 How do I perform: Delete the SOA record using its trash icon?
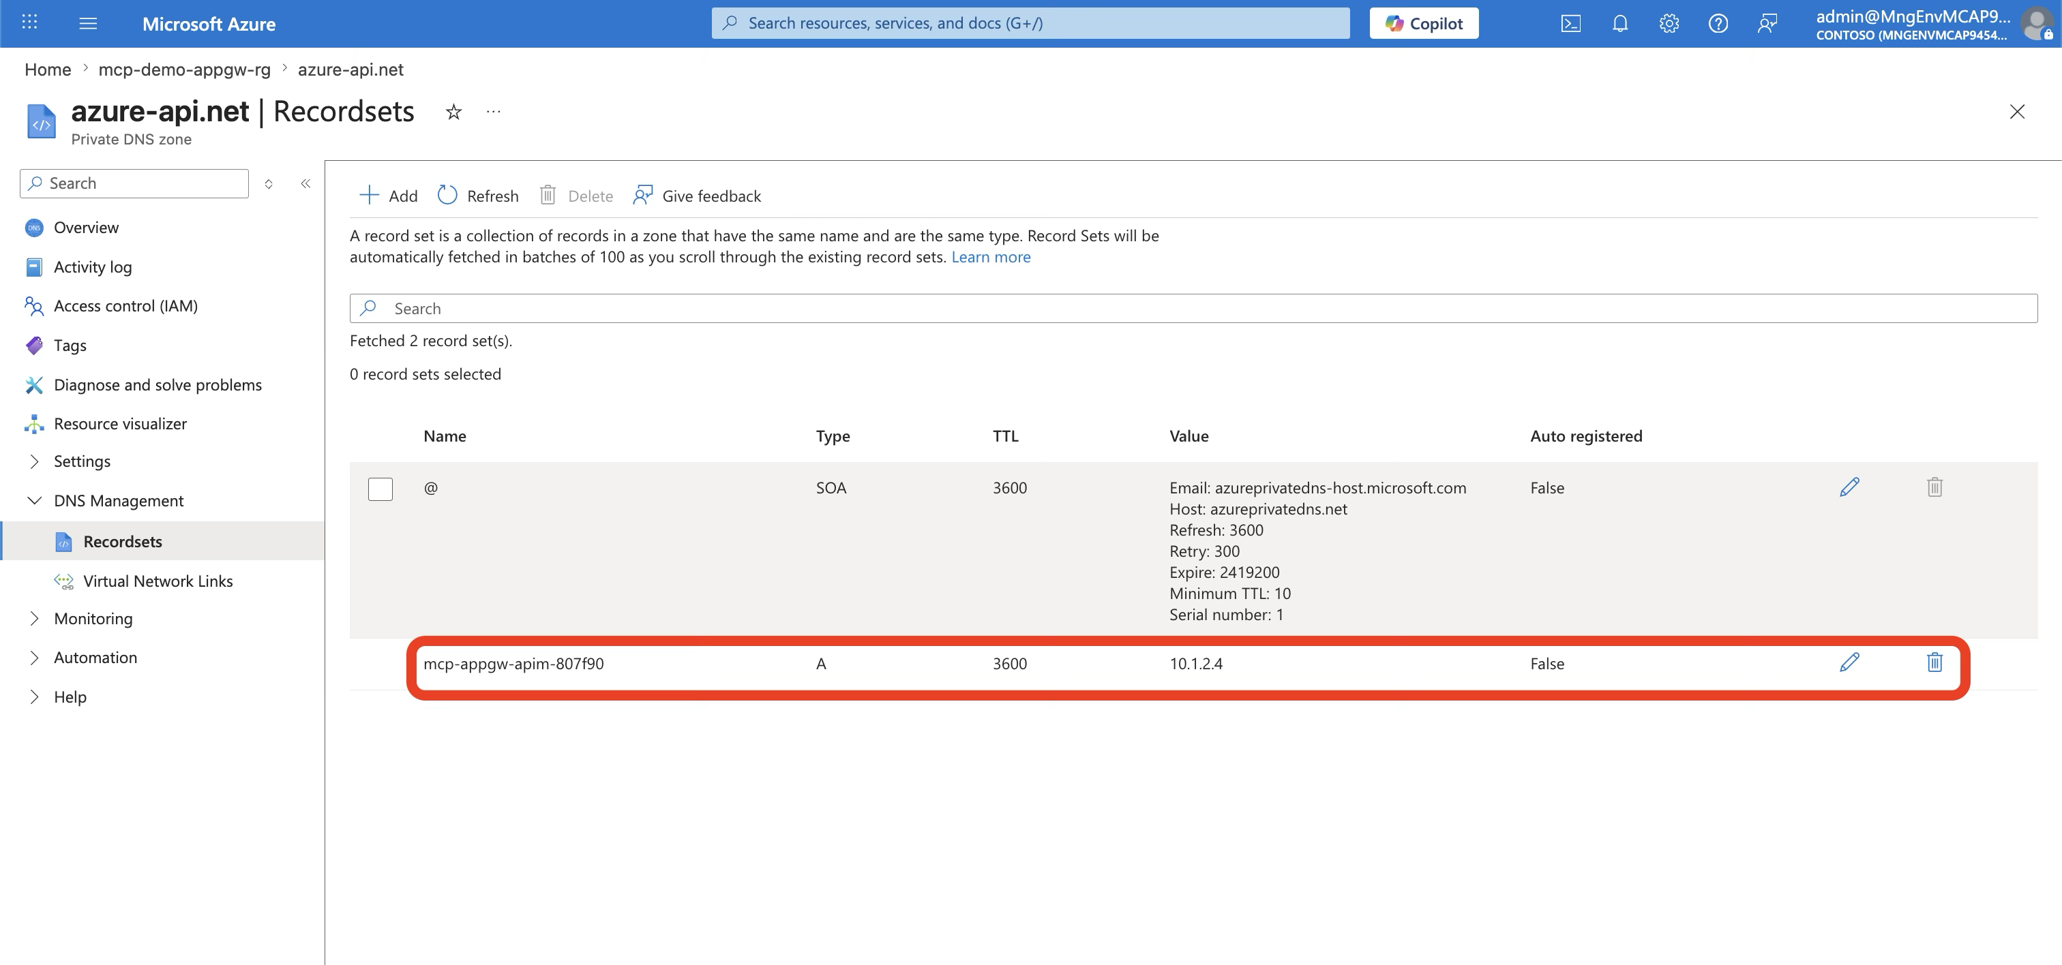1934,487
